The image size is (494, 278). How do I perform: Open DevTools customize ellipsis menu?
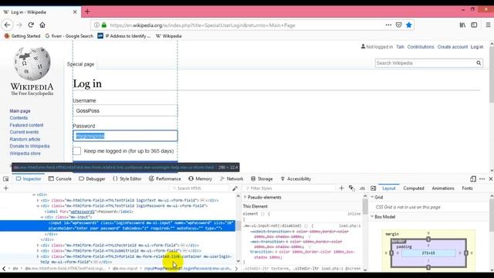[x=482, y=178]
